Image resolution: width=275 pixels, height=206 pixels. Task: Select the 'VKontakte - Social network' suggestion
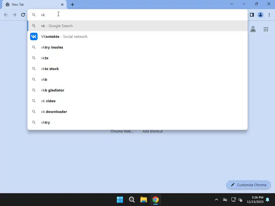pyautogui.click(x=137, y=36)
